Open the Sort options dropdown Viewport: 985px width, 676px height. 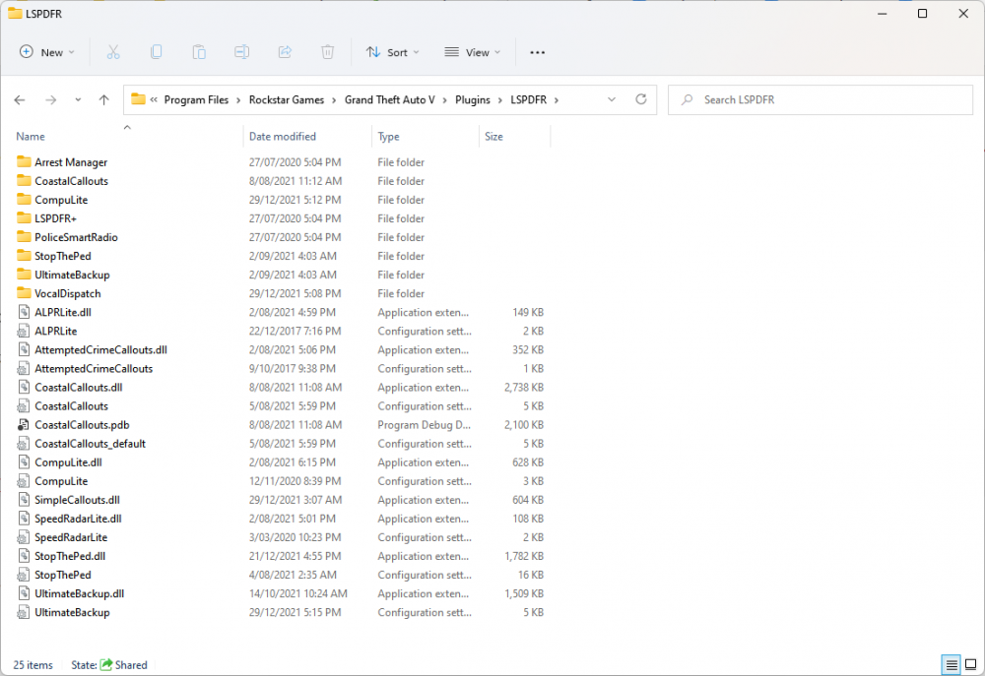392,52
